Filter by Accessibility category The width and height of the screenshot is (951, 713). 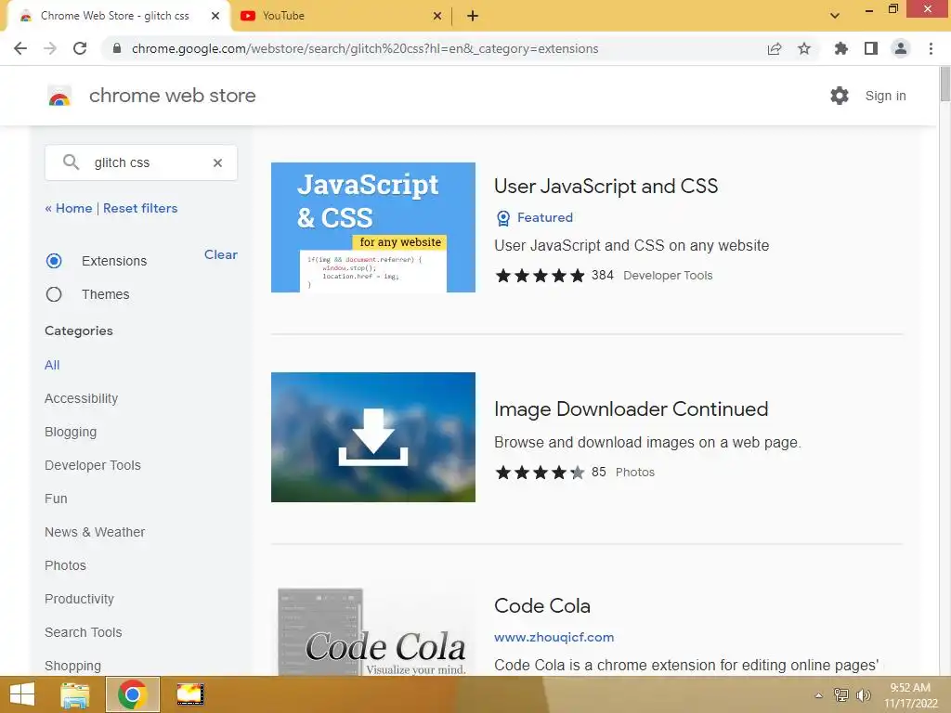tap(82, 398)
